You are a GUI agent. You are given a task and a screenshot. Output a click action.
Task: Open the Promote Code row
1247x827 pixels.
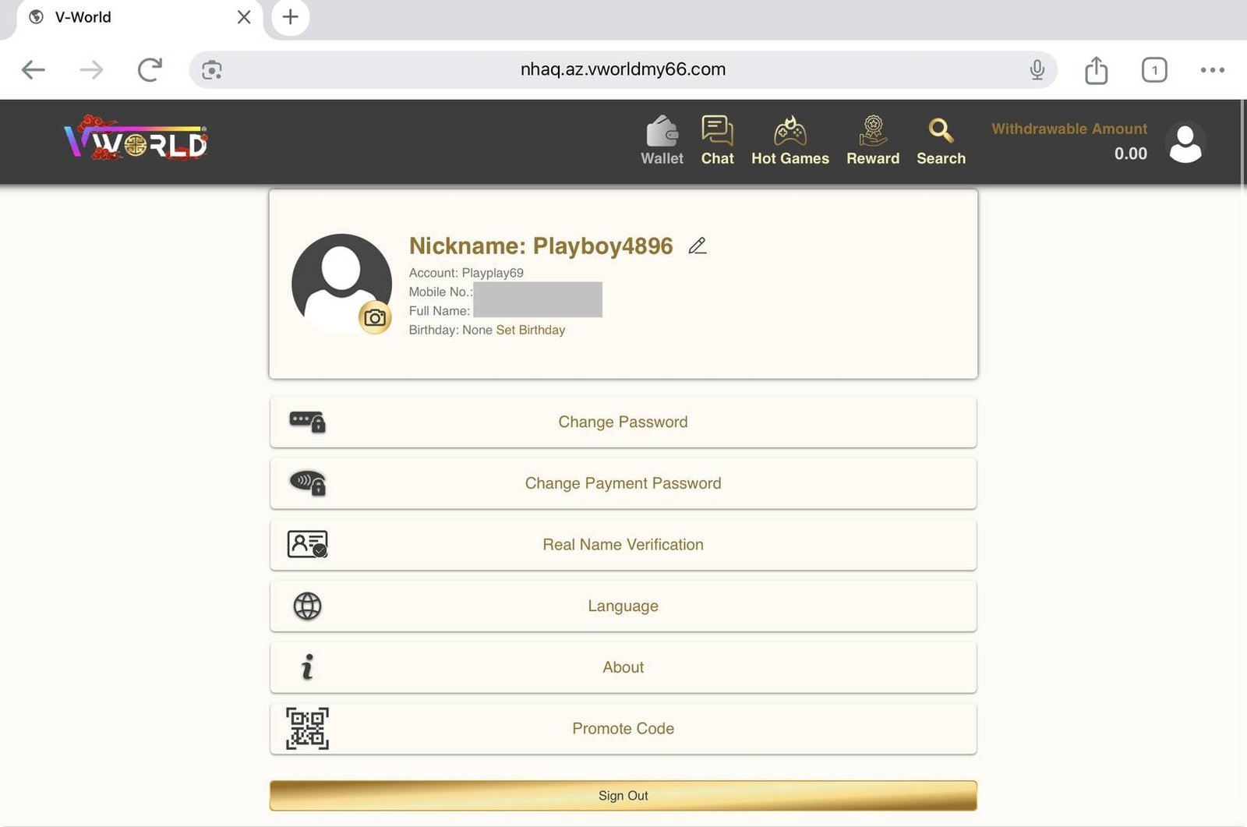click(623, 729)
